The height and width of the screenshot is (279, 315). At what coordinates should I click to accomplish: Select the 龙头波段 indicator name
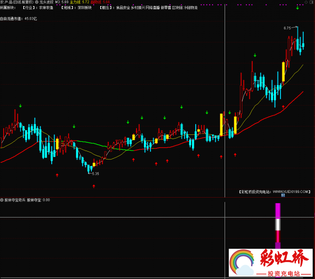click(x=47, y=2)
